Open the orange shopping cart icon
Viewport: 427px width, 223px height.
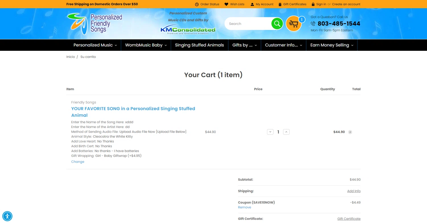293,24
